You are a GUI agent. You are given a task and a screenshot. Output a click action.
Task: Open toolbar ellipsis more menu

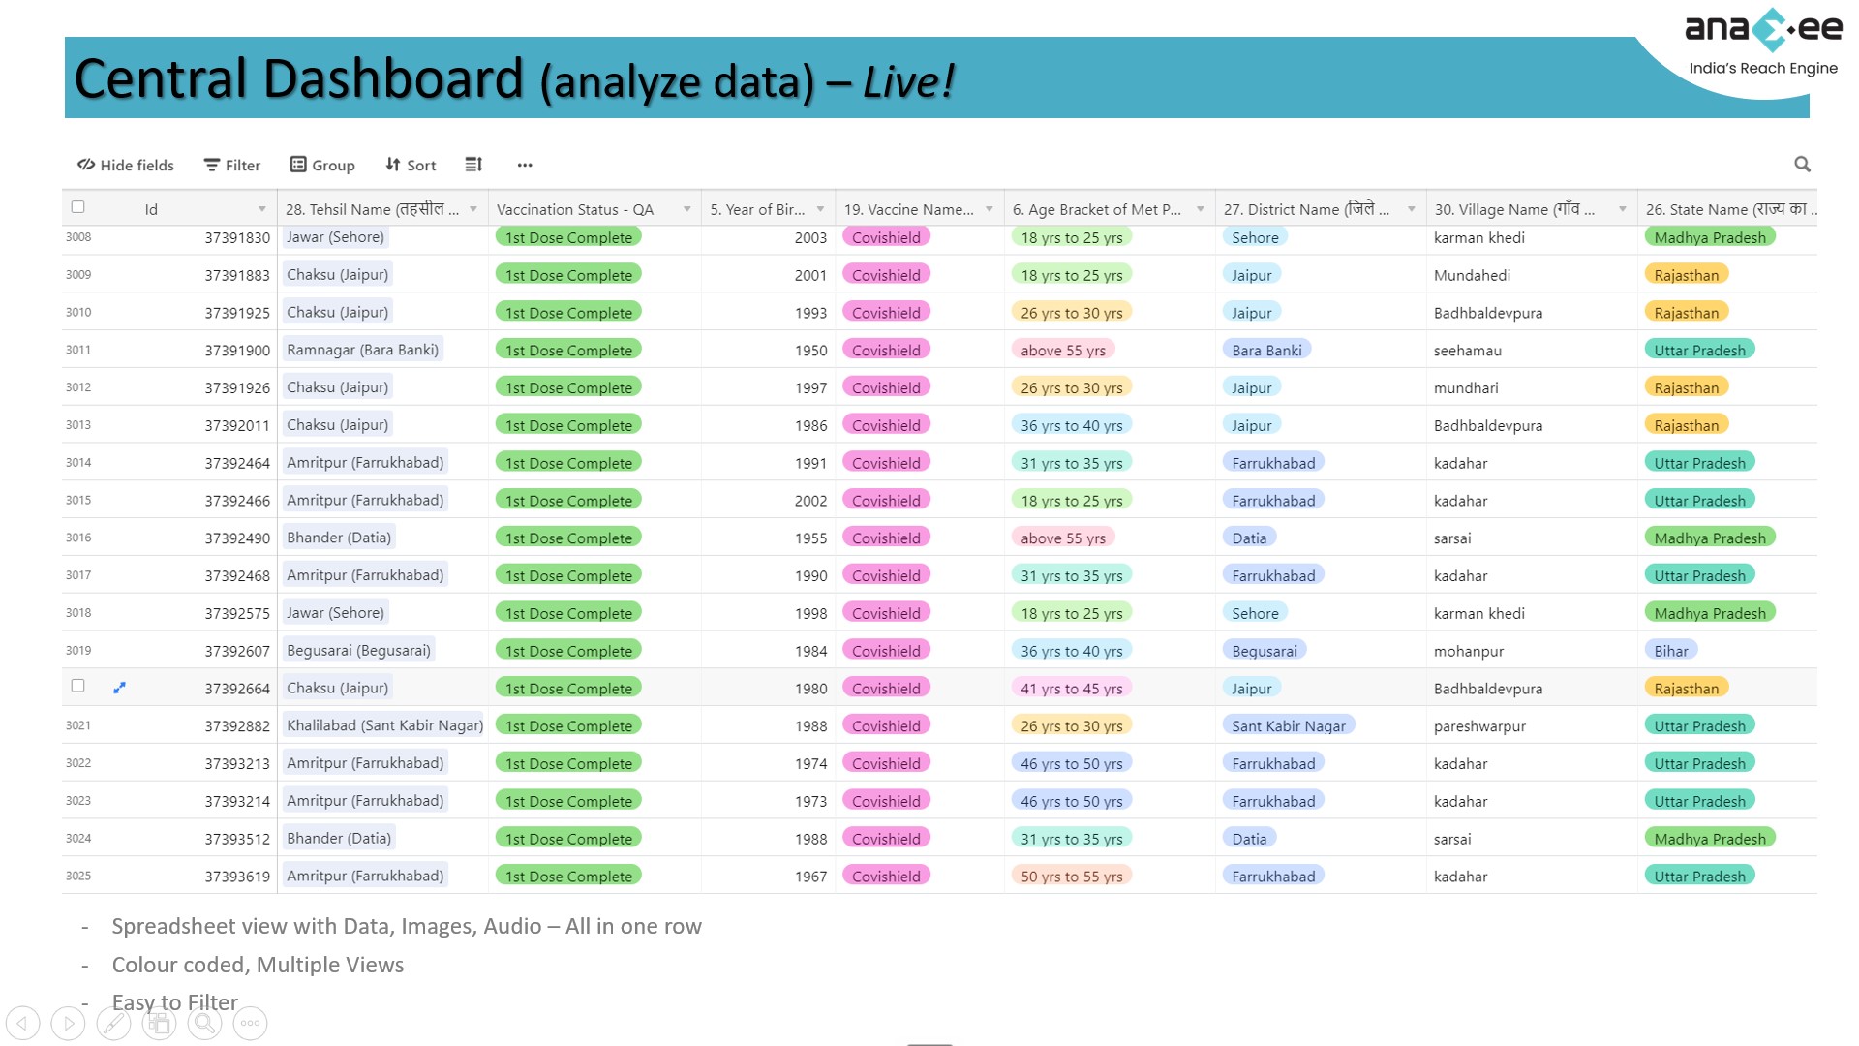(525, 165)
